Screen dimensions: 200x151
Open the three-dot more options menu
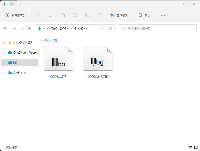click(163, 15)
